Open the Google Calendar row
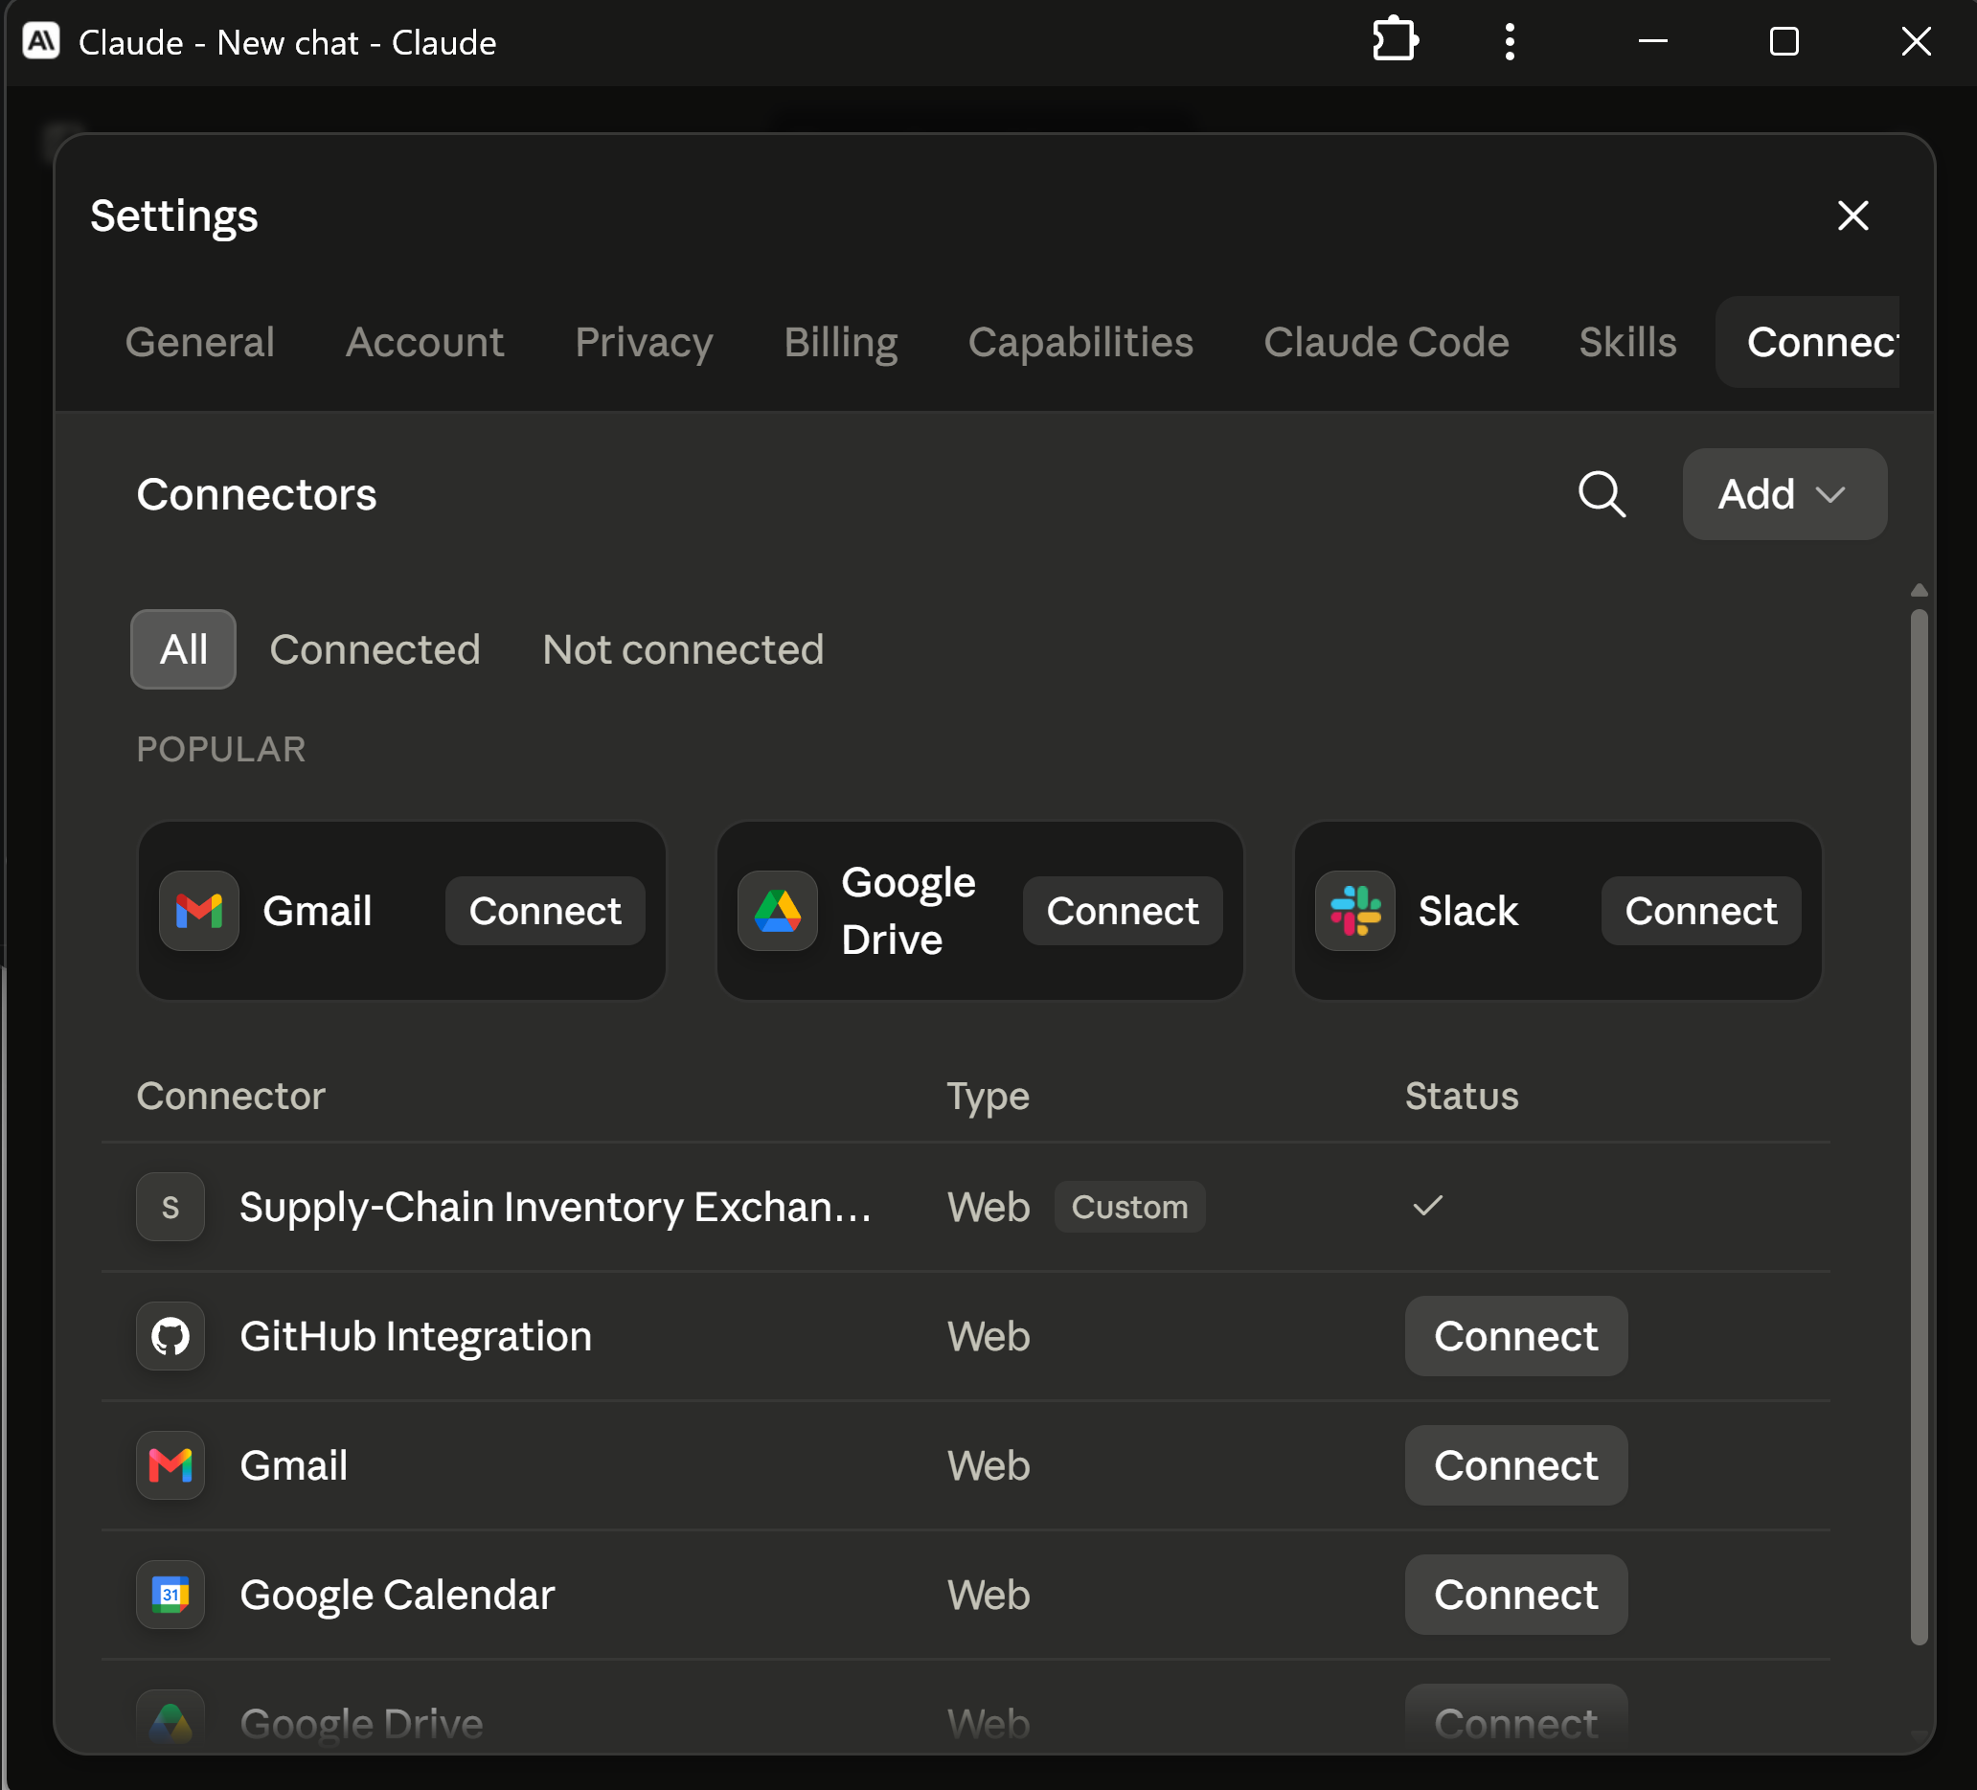Screen dimensions: 1977x1790 point(966,1595)
